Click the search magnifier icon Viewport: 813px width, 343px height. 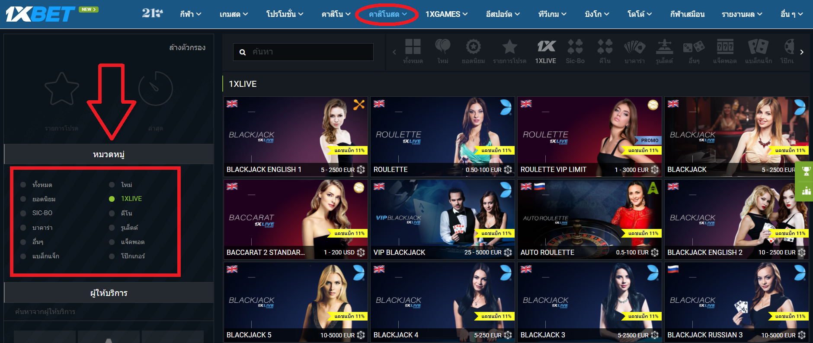click(243, 52)
